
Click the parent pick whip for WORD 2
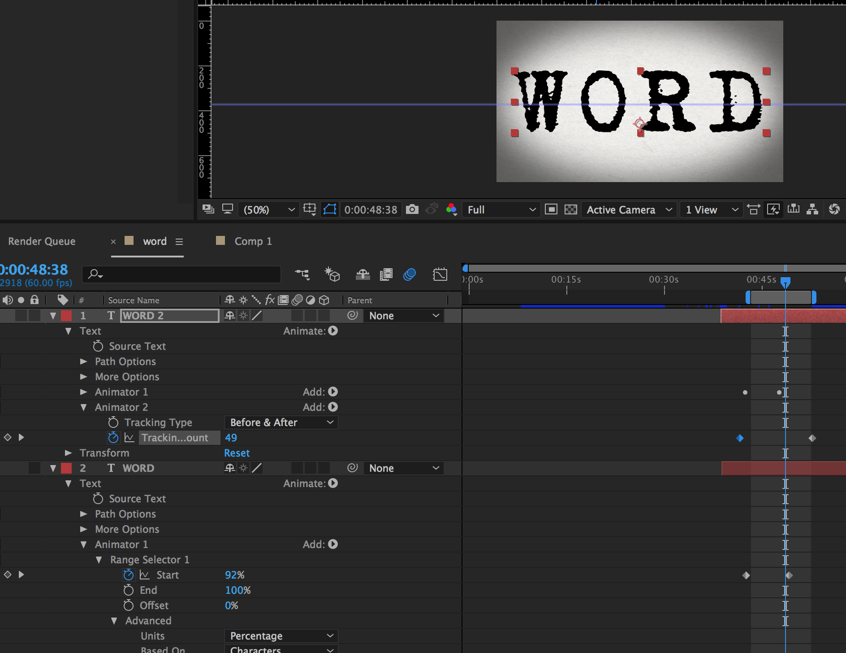[353, 315]
